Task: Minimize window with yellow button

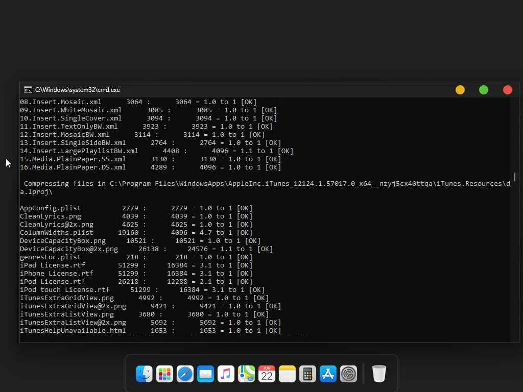Action: [460, 90]
